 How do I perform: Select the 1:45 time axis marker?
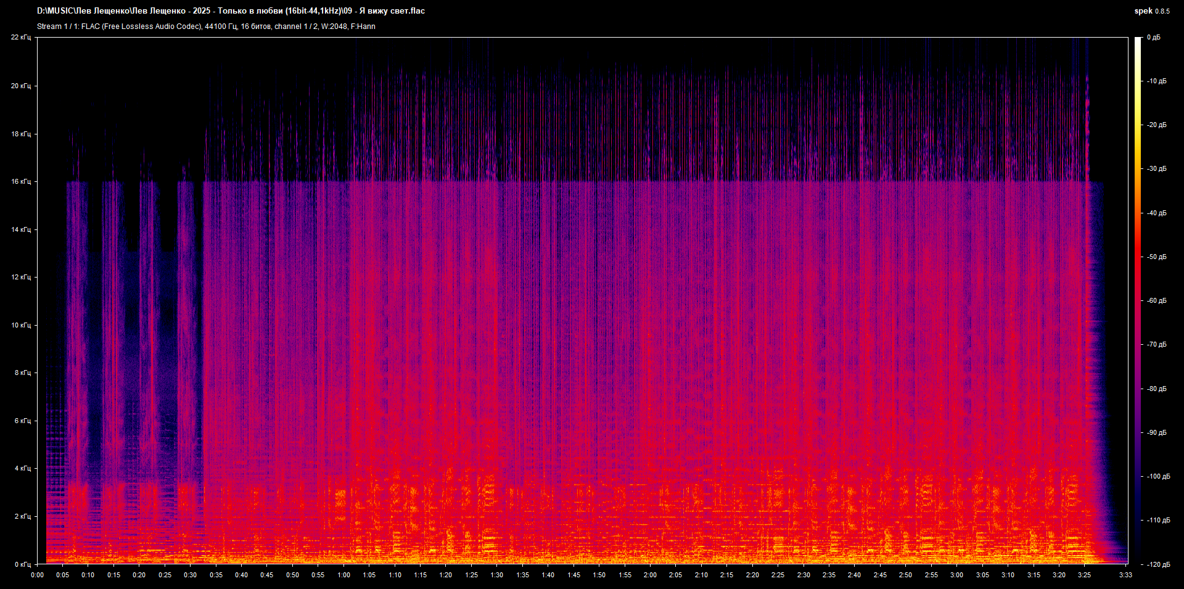[x=573, y=575]
